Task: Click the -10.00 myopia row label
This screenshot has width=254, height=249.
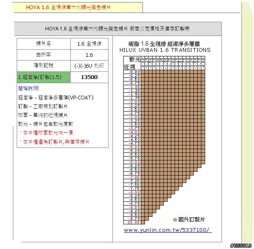Action: [133, 222]
